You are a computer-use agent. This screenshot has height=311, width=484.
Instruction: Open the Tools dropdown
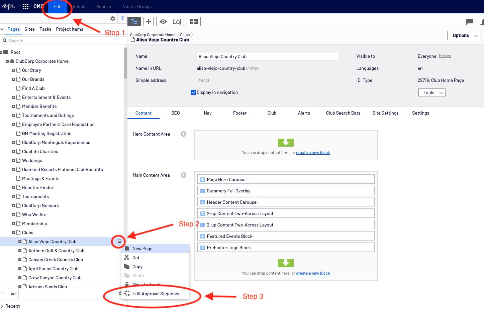point(432,93)
